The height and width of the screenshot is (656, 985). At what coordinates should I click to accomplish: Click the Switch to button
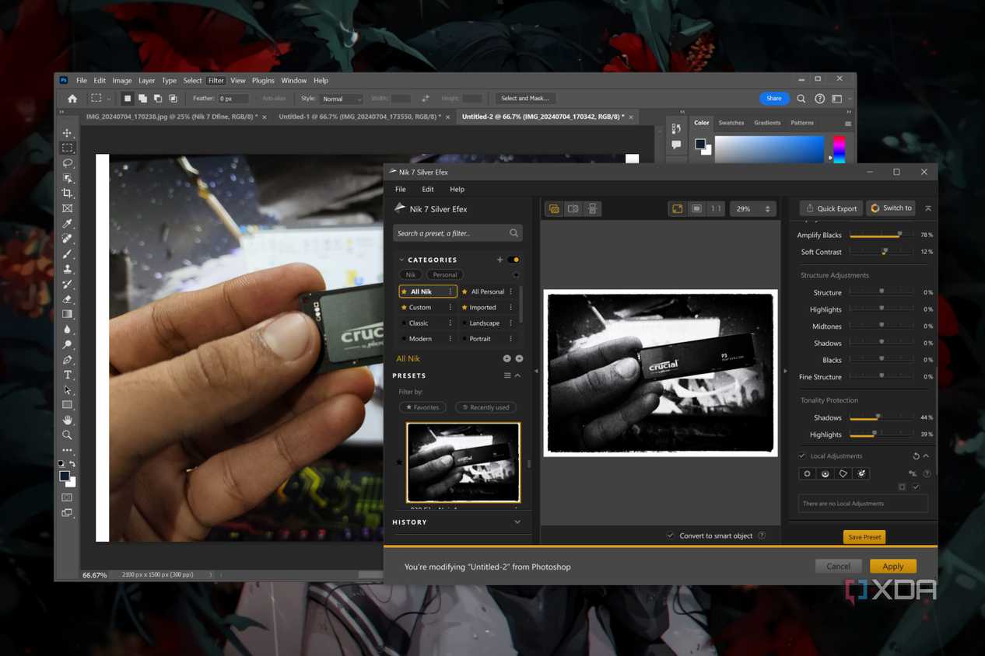tap(891, 208)
